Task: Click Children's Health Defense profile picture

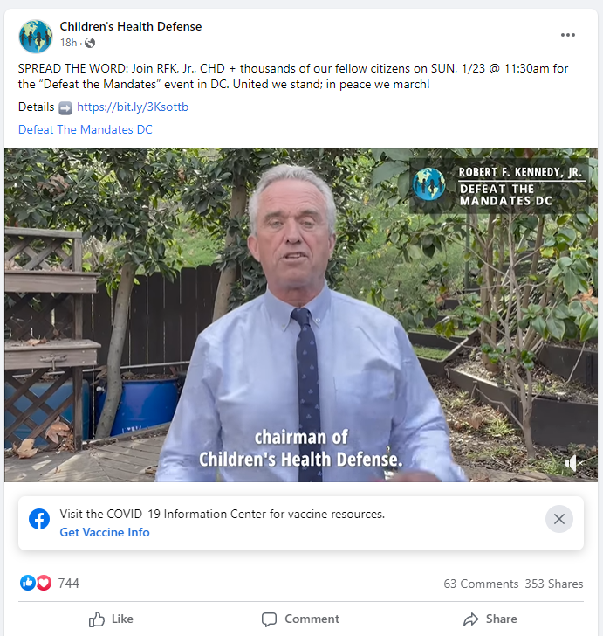Action: (x=36, y=36)
